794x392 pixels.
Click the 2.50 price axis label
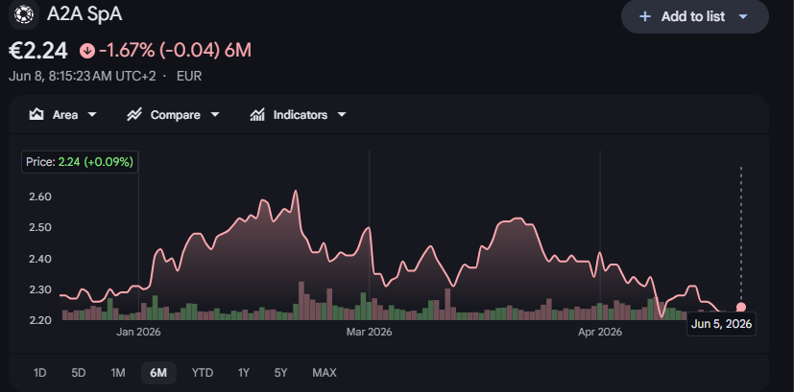[40, 227]
